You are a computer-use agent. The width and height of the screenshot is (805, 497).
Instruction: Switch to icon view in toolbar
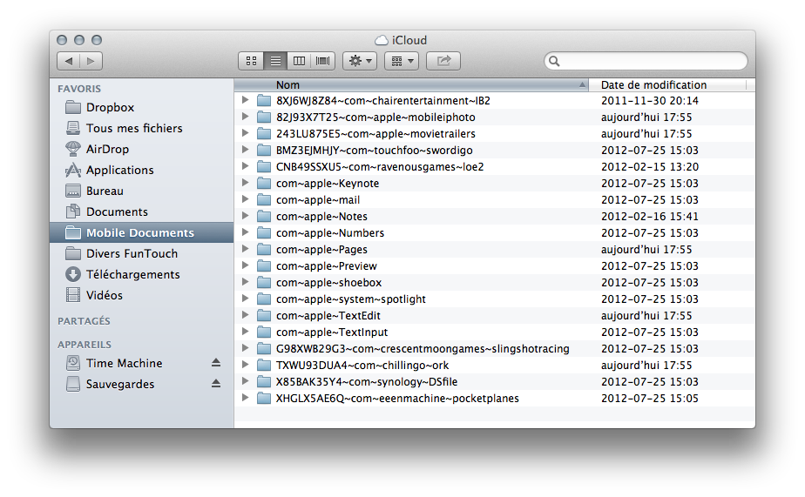(x=251, y=61)
